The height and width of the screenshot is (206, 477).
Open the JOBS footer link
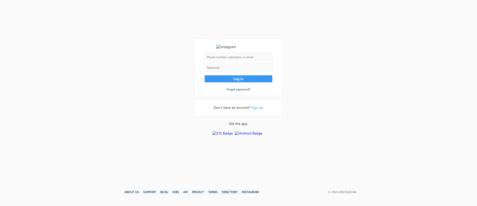pos(176,192)
